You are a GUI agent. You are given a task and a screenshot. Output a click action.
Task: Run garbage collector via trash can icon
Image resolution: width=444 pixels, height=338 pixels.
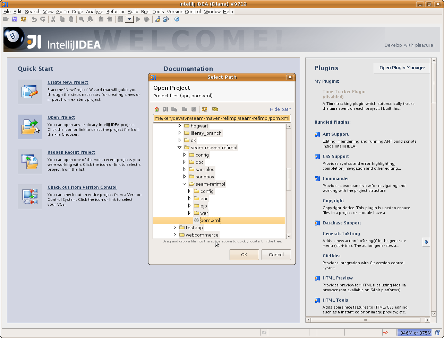click(437, 333)
